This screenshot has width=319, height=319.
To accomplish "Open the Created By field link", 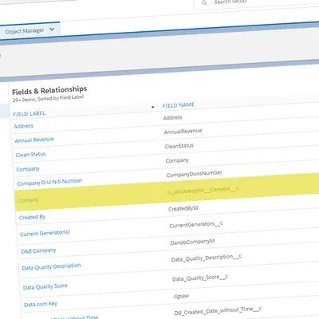I will click(32, 217).
